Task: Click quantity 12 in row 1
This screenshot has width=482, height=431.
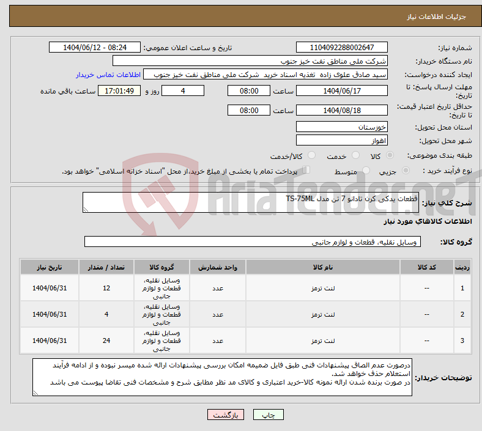Action: (106, 288)
